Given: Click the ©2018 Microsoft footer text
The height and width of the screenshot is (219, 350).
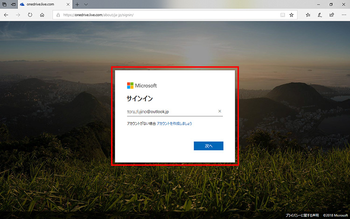Looking at the screenshot, I should tap(336, 215).
